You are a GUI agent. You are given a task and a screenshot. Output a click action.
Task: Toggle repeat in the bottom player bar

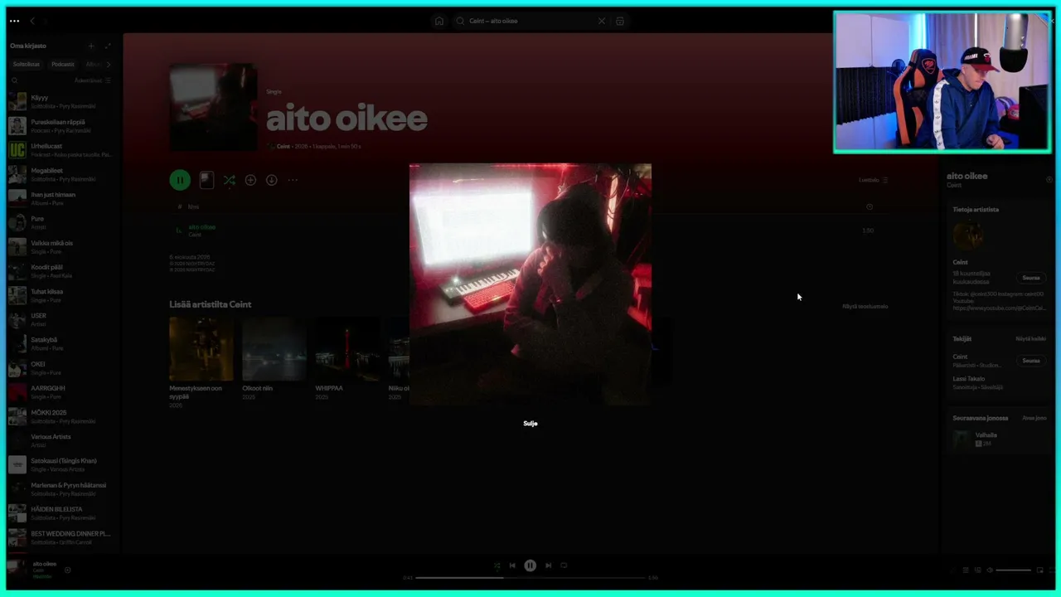coord(564,565)
